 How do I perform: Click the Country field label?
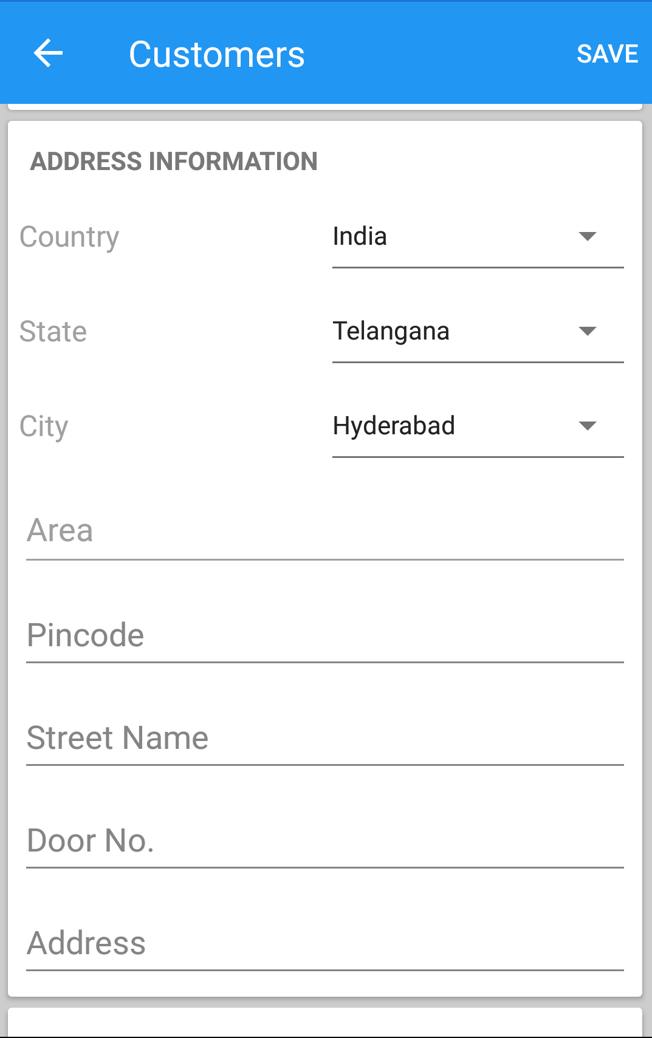tap(69, 237)
